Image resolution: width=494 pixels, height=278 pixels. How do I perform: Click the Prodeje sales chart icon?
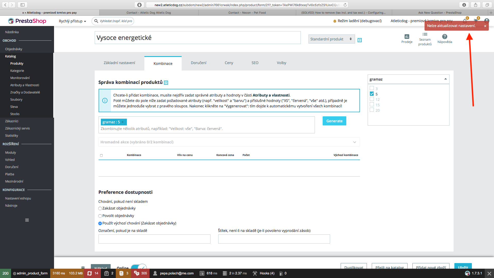(407, 37)
